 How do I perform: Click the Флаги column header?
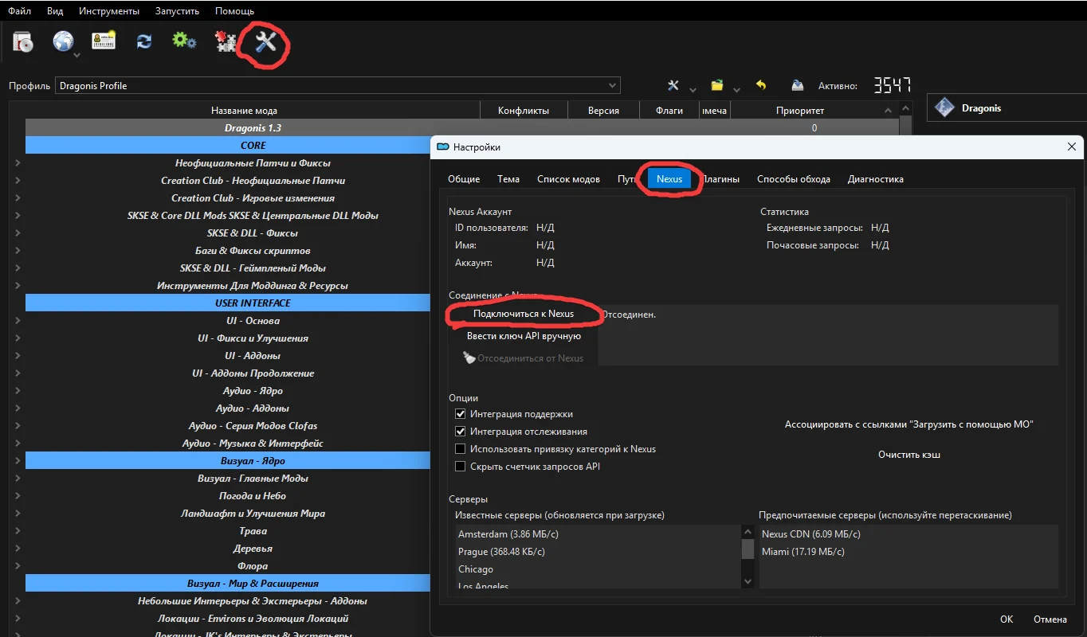tap(669, 111)
